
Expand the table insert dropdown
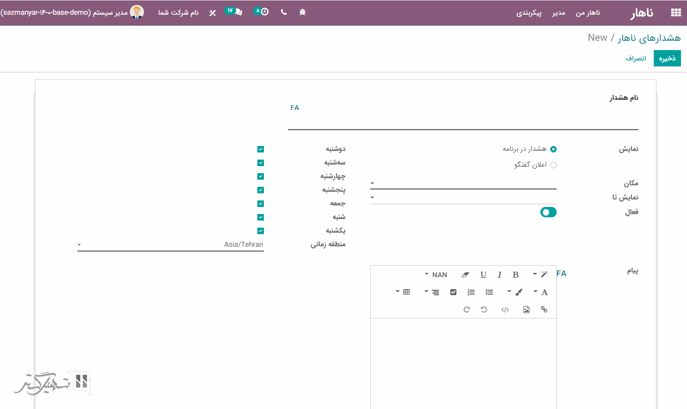click(x=402, y=292)
